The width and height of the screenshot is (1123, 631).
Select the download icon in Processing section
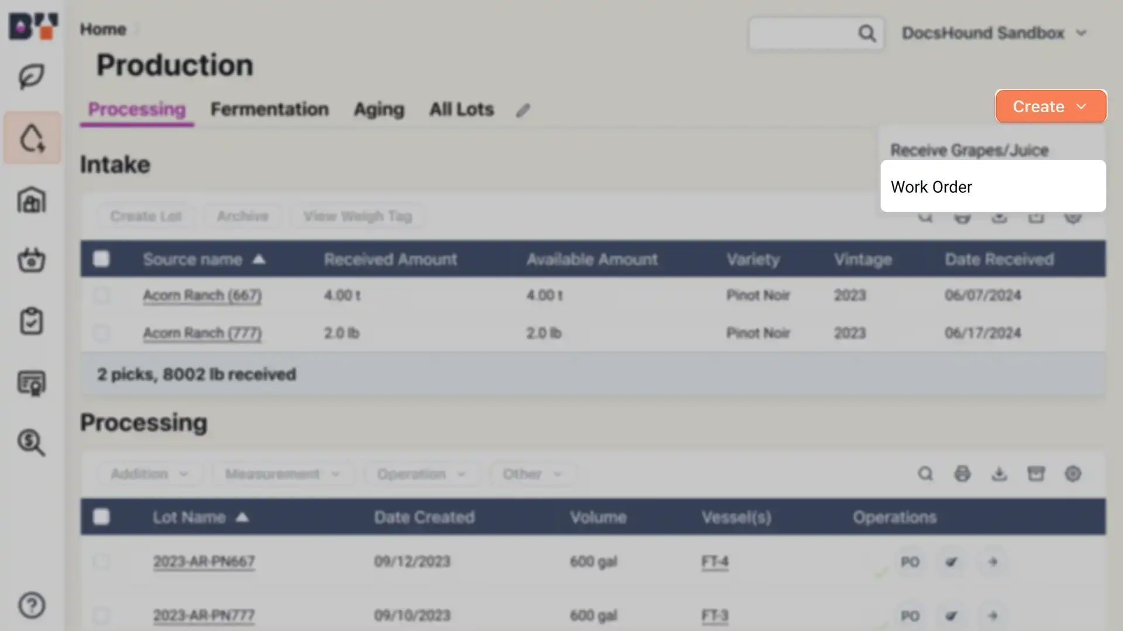coord(1000,474)
